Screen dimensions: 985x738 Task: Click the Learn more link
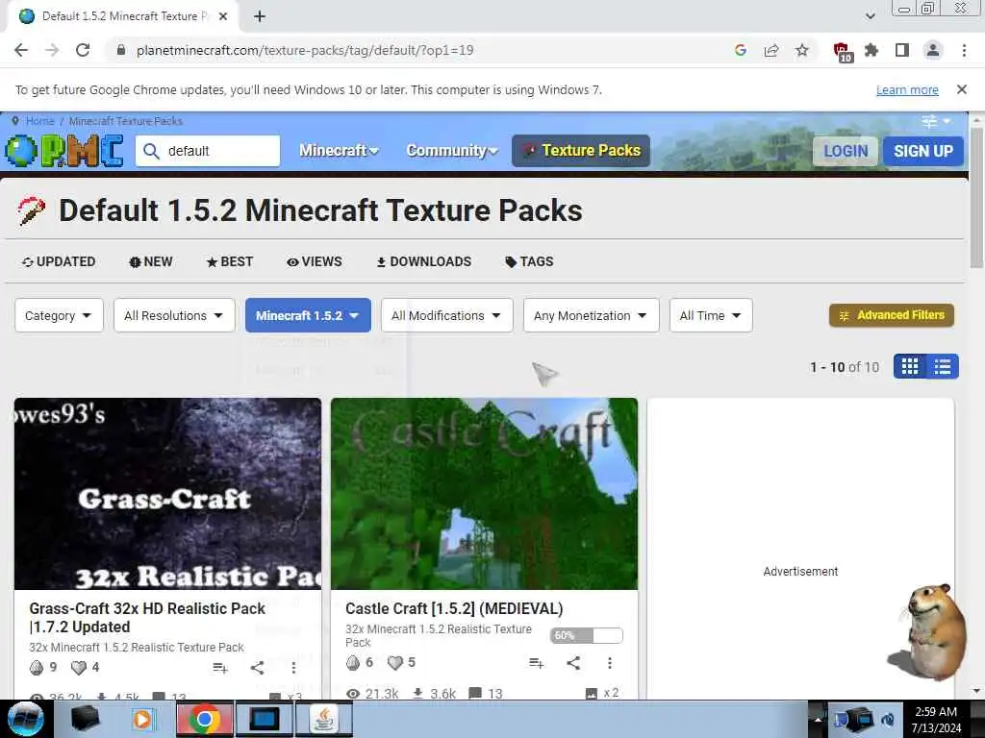click(x=907, y=89)
